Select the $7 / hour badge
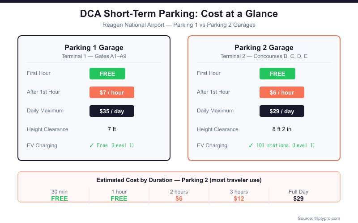 point(112,92)
